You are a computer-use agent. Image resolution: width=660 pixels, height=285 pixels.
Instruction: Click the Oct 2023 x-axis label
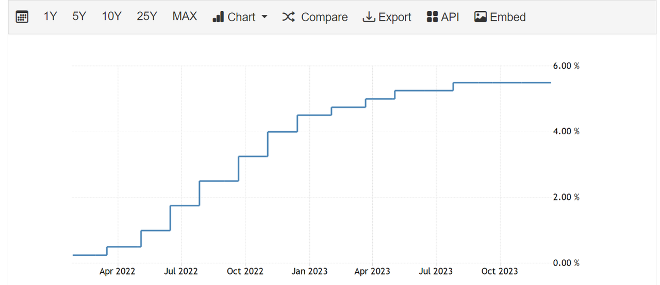(x=500, y=272)
